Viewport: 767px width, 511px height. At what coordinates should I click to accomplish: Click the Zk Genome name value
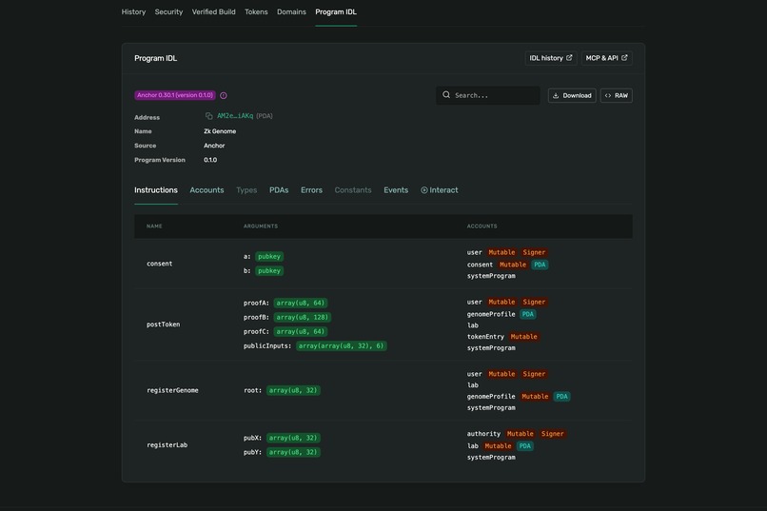pos(220,131)
